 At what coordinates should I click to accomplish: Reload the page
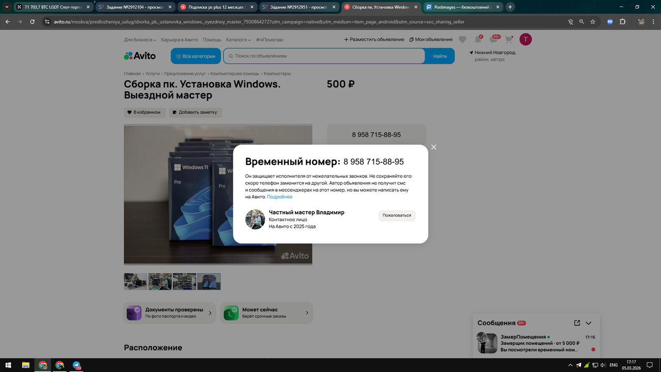(33, 22)
